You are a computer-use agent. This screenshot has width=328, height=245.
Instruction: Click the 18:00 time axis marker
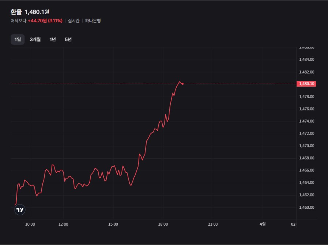(163, 224)
